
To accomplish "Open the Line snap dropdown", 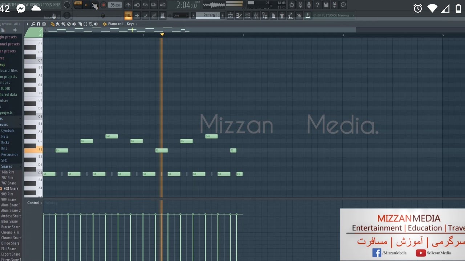I will [x=181, y=15].
